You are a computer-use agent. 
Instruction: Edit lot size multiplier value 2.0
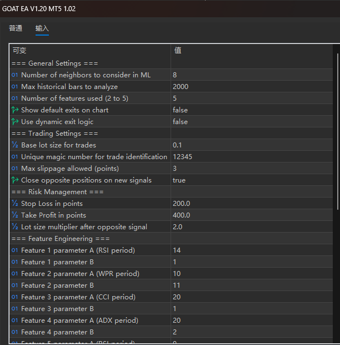[x=252, y=226]
